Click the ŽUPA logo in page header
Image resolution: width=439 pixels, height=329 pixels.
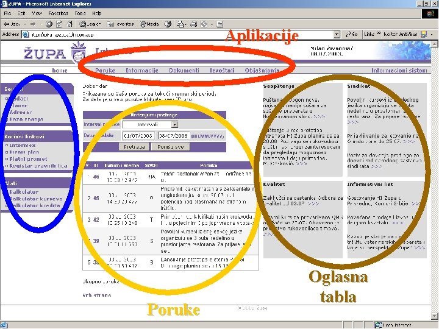coord(55,52)
